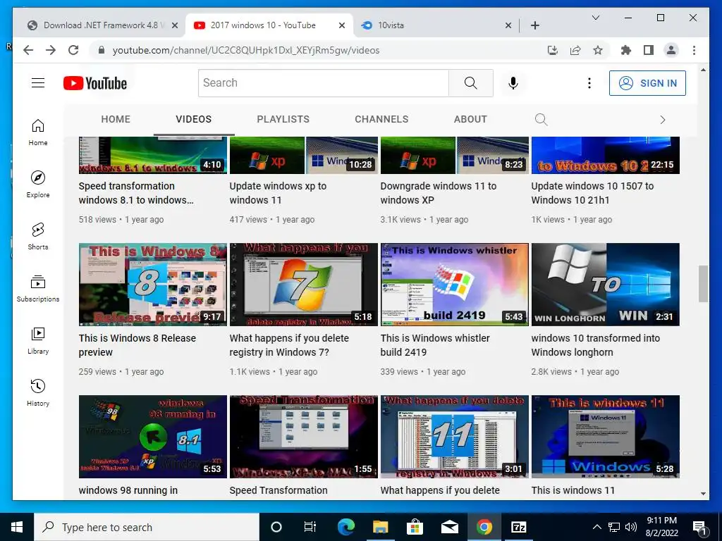Open Explore in the sidebar
The width and height of the screenshot is (722, 541).
(x=38, y=184)
